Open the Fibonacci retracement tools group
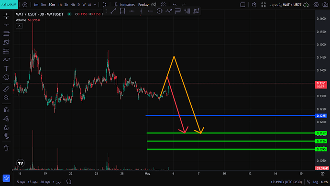Image resolution: width=330 pixels, height=186 pixels. [x=6, y=33]
